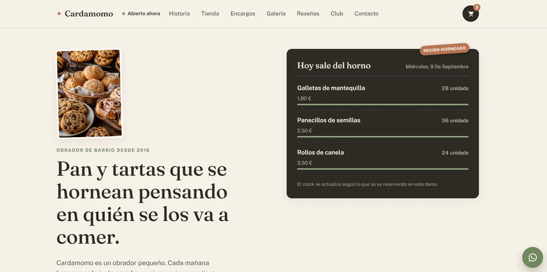
Task: Click the 24 unidades count
Action: tap(455, 153)
